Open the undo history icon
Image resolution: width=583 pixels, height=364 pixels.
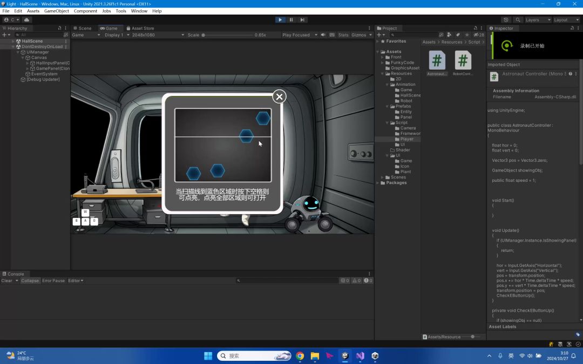[x=506, y=20]
